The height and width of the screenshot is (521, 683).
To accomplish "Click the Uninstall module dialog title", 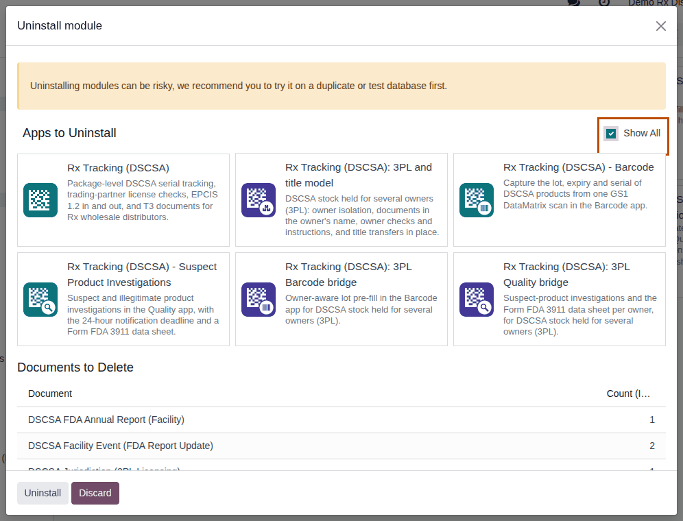I will click(60, 26).
